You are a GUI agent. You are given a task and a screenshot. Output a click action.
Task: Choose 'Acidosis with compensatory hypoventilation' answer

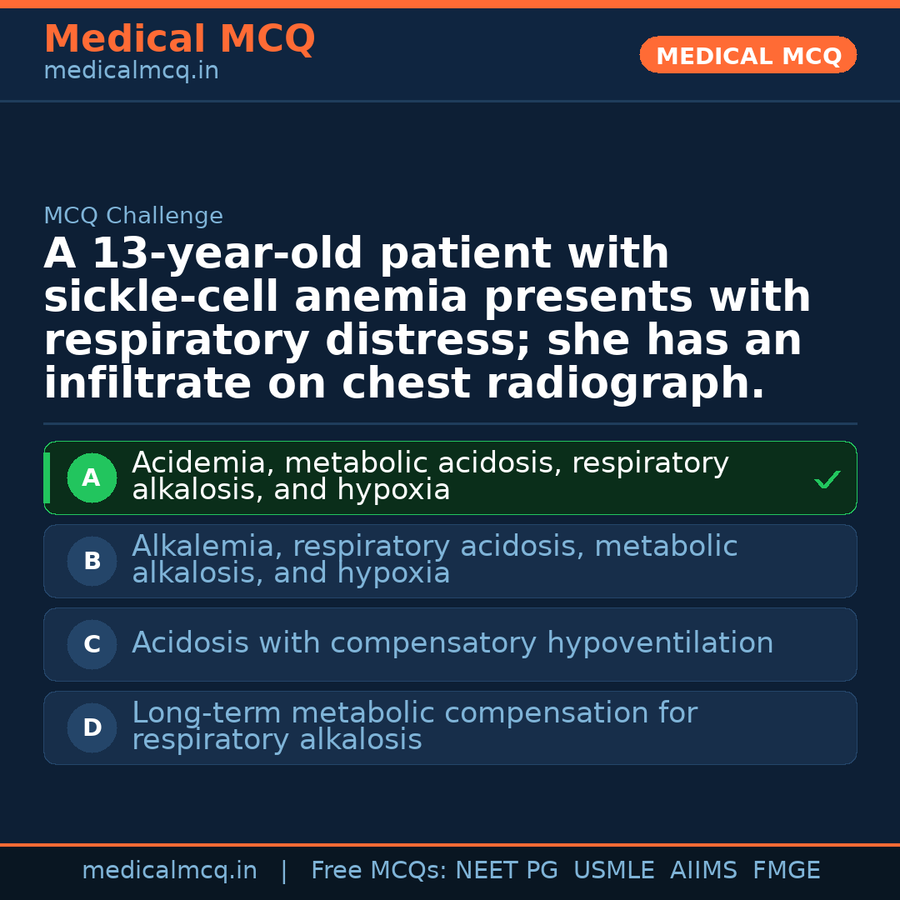pos(452,643)
